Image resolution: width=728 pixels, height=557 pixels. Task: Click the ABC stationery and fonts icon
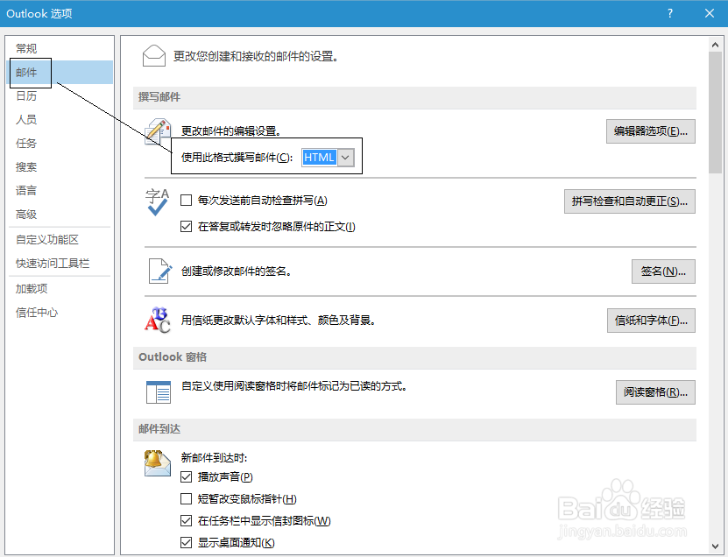click(x=158, y=321)
